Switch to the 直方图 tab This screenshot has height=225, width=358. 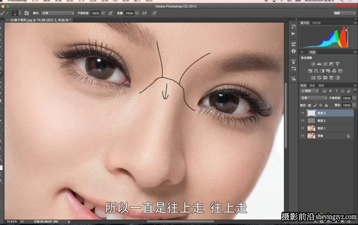click(304, 23)
